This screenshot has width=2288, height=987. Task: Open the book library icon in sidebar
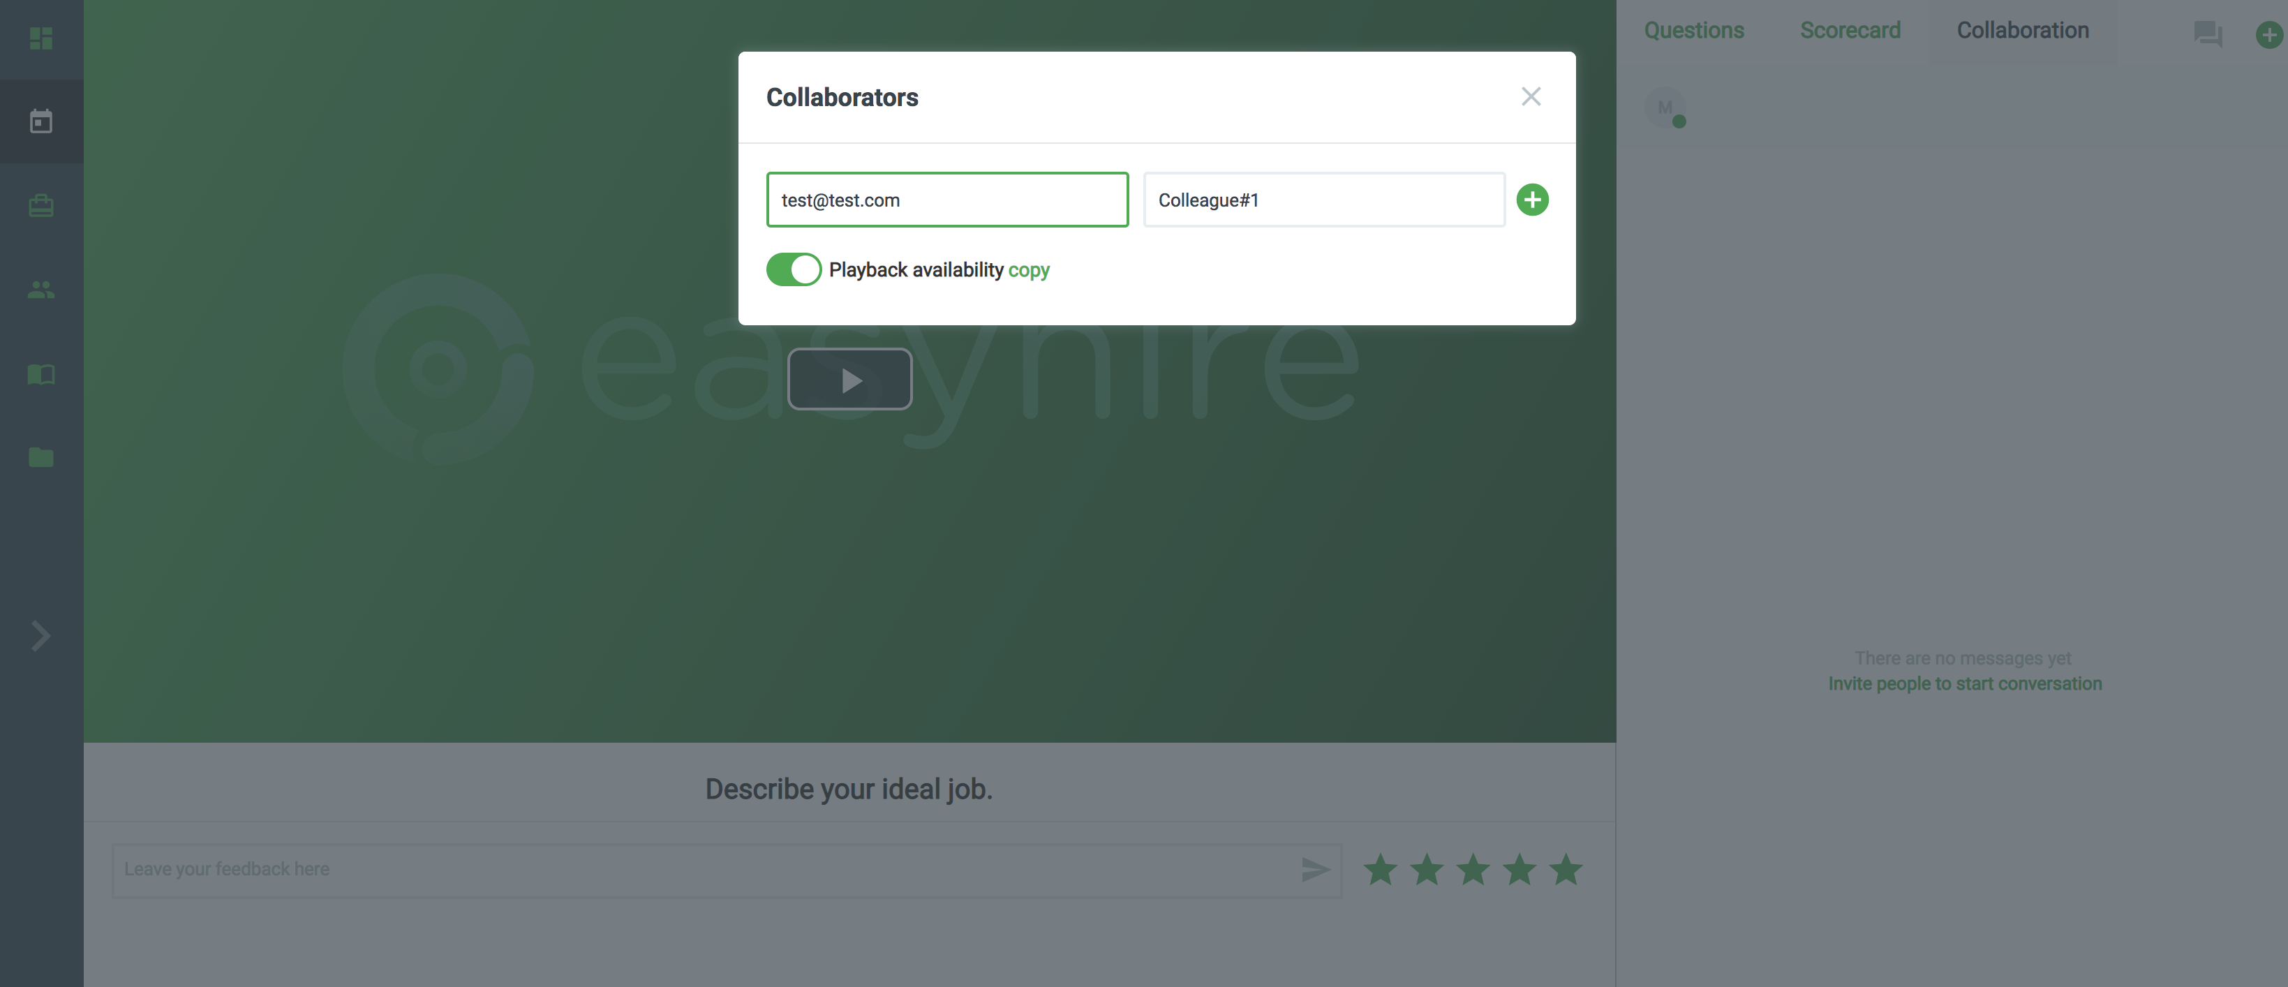point(41,374)
